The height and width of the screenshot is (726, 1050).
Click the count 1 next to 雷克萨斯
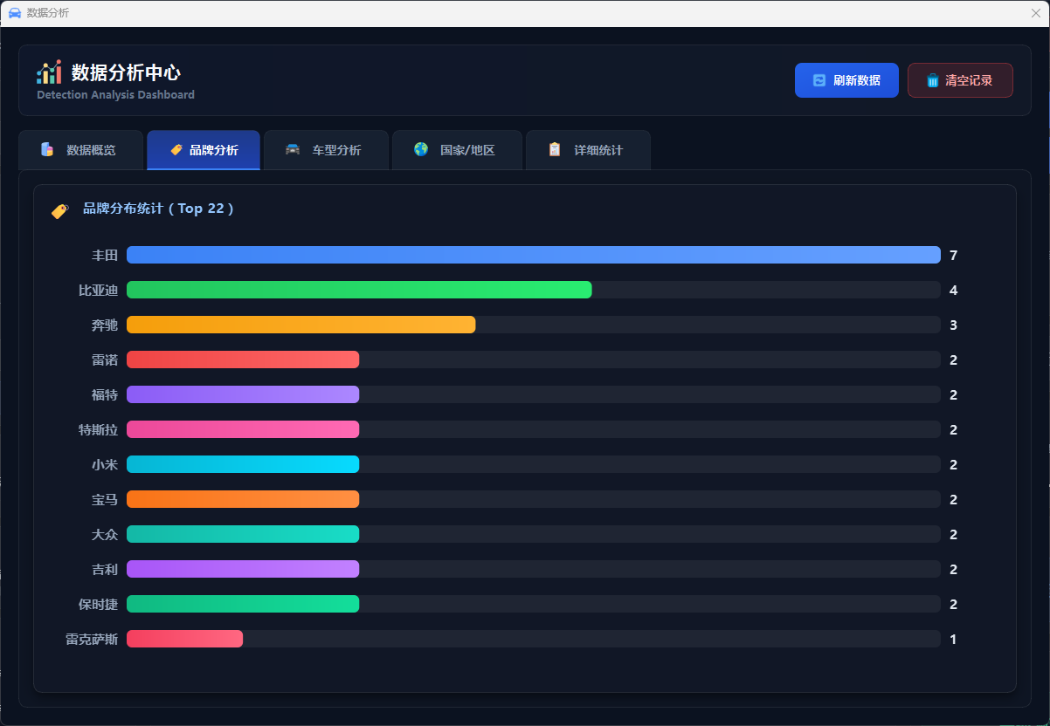point(954,639)
